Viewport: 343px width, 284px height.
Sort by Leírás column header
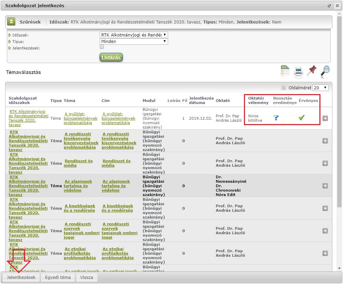(174, 101)
